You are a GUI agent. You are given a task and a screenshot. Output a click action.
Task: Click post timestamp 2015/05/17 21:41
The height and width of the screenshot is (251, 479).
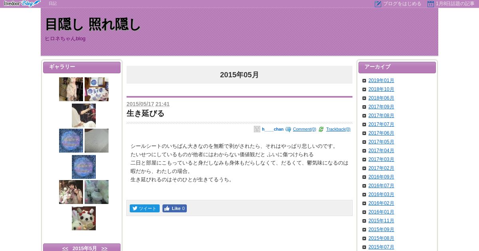click(x=148, y=104)
